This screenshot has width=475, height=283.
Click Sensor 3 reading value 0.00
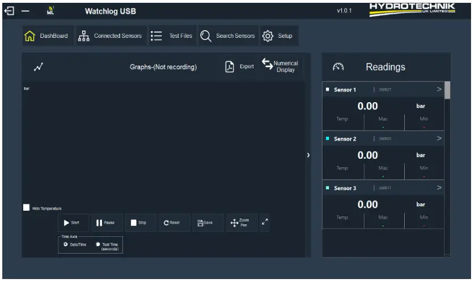point(367,204)
